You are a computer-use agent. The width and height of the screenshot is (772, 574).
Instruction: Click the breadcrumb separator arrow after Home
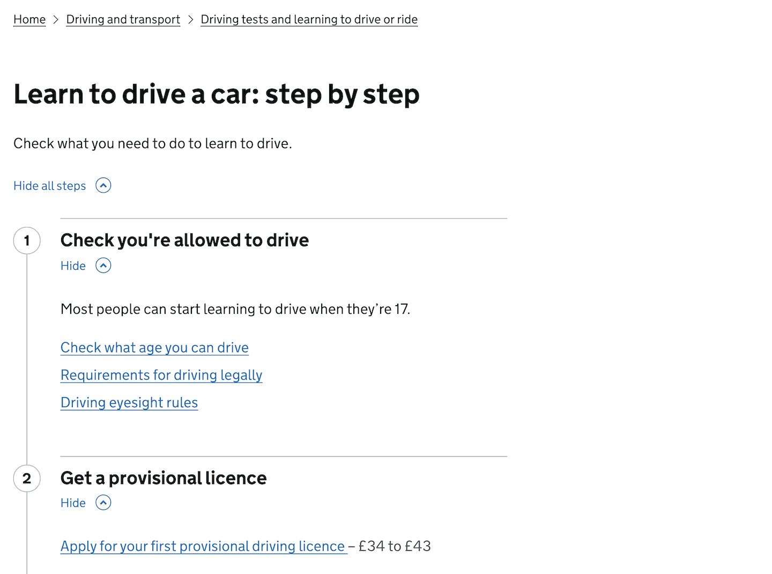coord(55,19)
